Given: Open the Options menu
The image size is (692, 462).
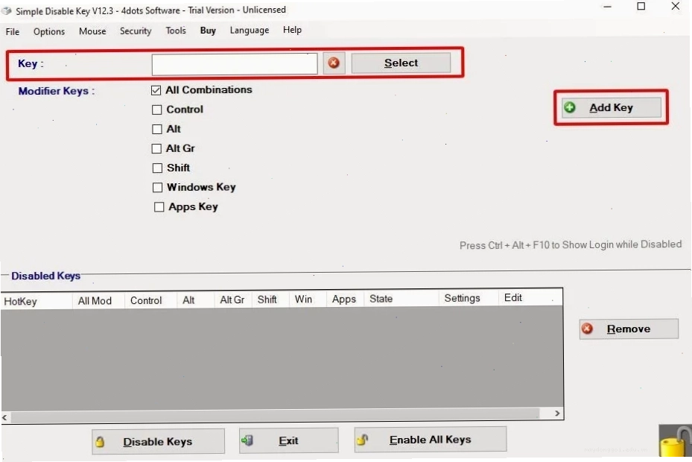Looking at the screenshot, I should (49, 31).
